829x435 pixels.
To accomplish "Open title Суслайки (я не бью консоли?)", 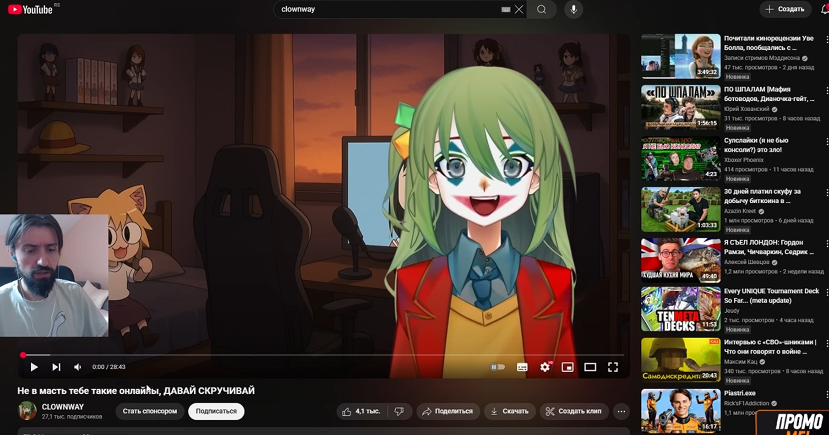I will 756,145.
